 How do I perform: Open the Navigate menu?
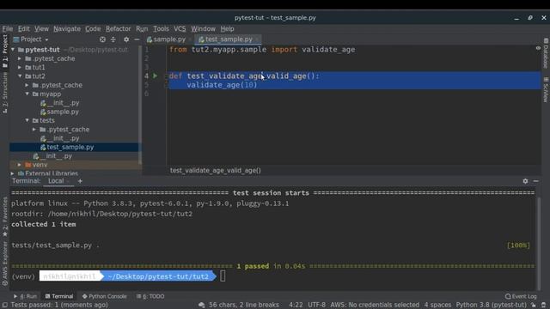pos(67,28)
